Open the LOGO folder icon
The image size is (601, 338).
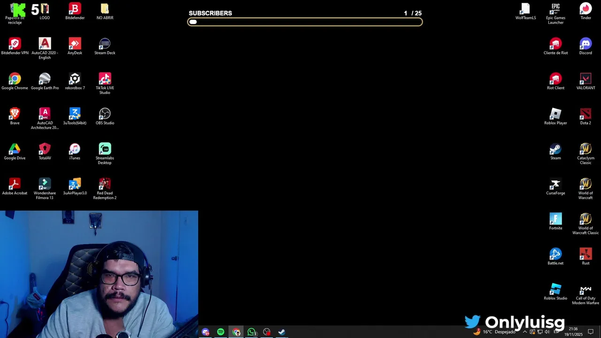click(x=45, y=12)
